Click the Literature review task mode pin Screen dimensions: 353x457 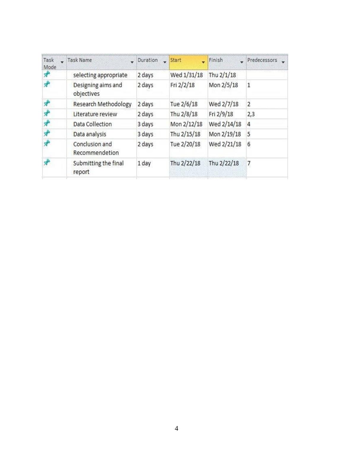tap(47, 113)
